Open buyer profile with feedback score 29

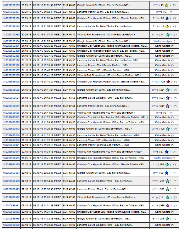[156, 5]
